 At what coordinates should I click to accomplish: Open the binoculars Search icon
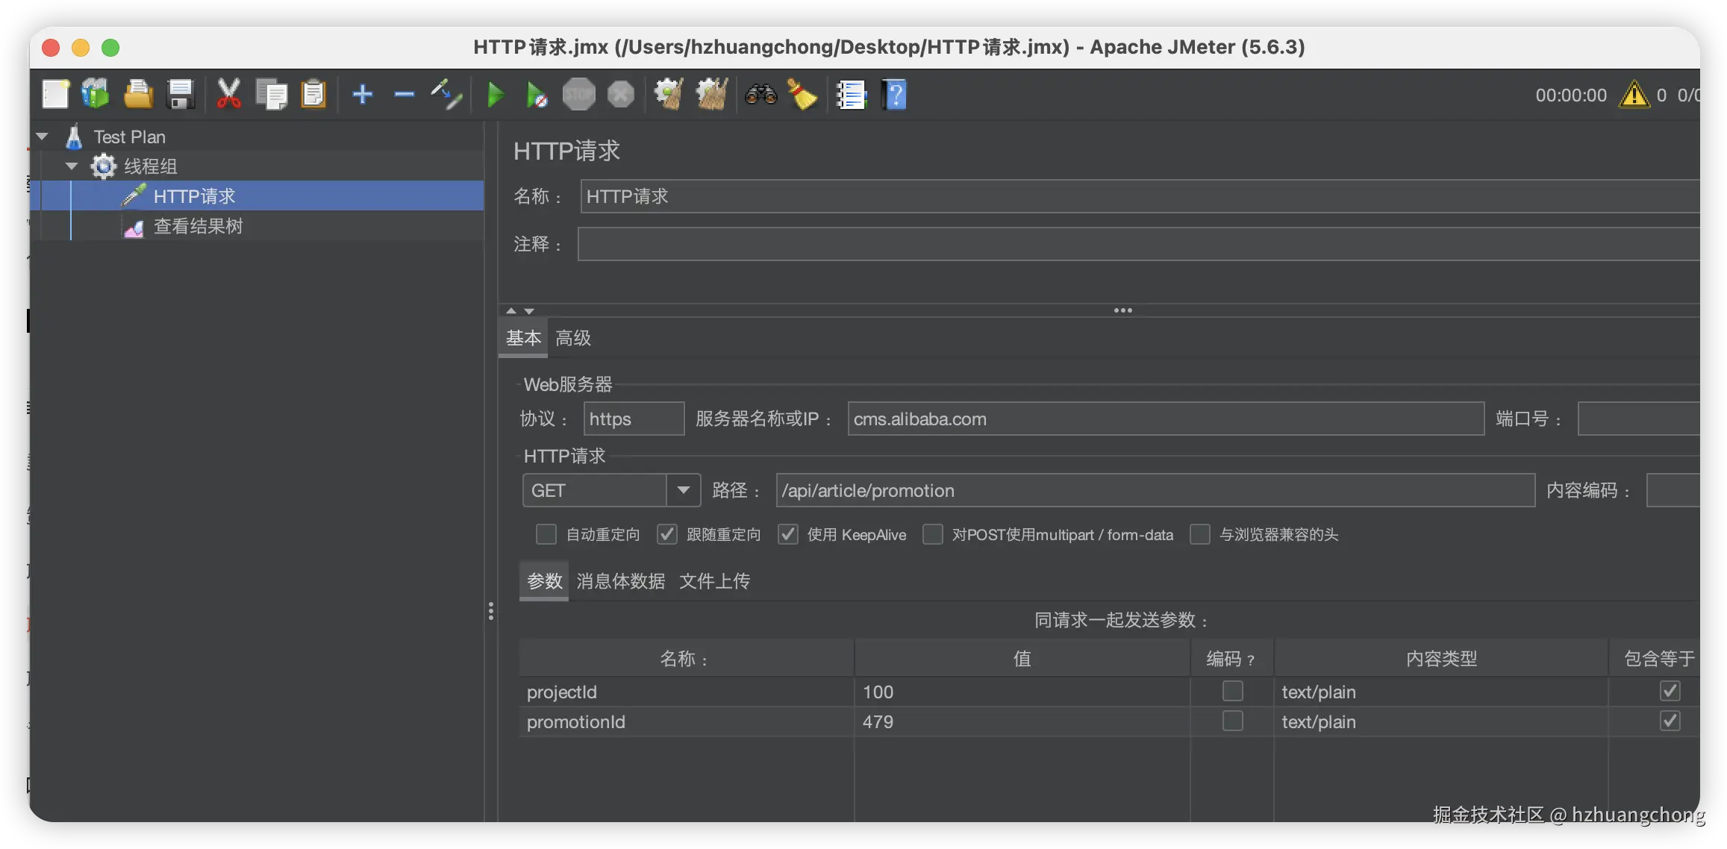click(761, 95)
